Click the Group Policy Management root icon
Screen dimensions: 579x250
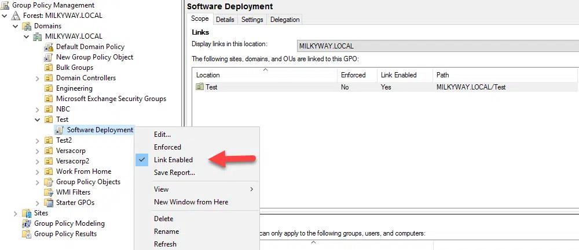[6, 5]
